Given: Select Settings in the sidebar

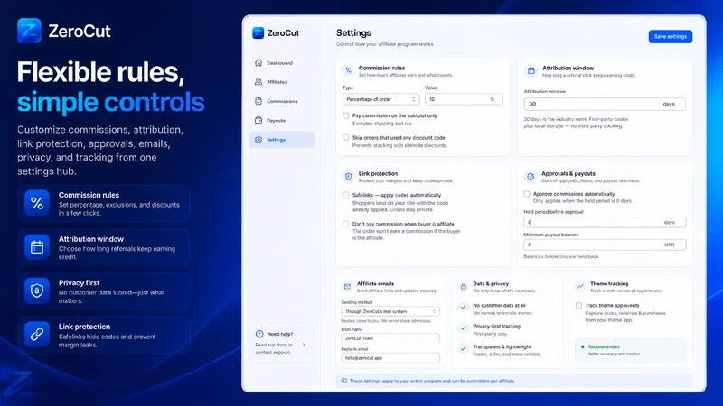Looking at the screenshot, I should tap(282, 140).
